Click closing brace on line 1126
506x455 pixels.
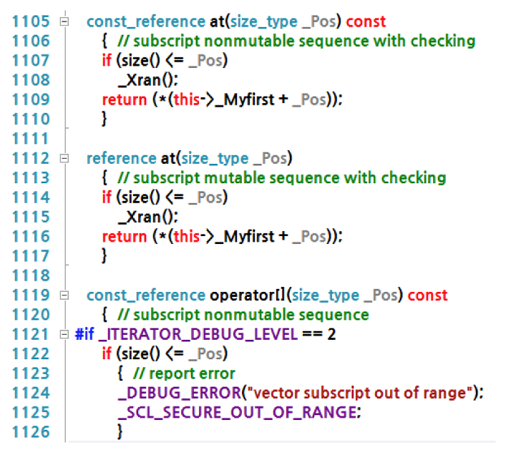[120, 432]
